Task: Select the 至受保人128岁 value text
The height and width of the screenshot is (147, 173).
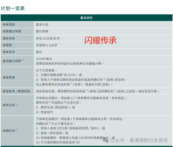Action: (x=46, y=45)
